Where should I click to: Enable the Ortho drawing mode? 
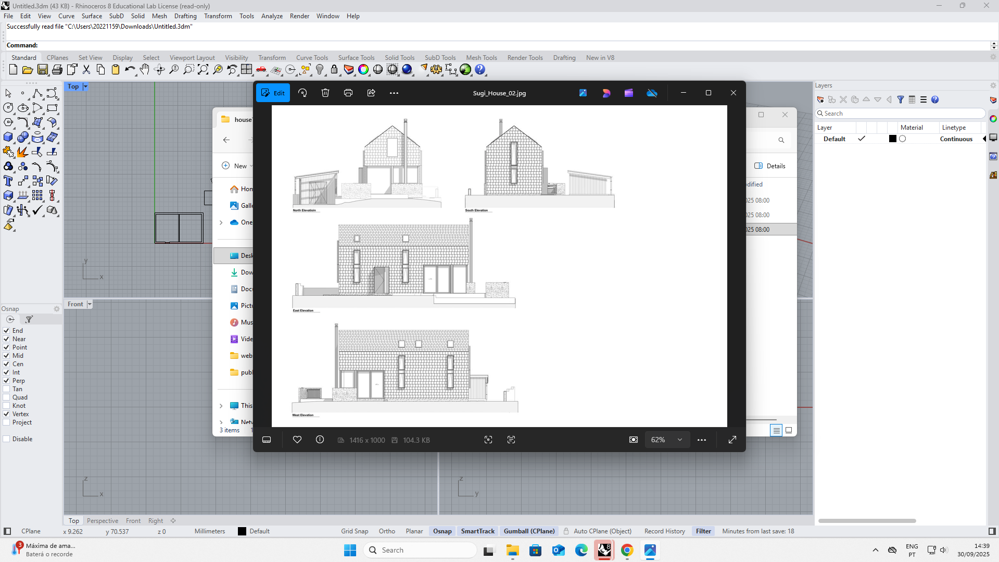pos(387,531)
